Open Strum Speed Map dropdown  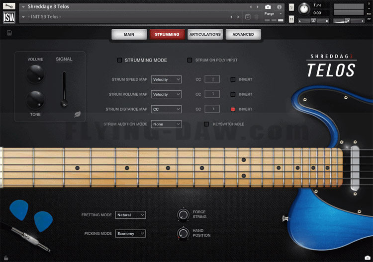(x=166, y=79)
